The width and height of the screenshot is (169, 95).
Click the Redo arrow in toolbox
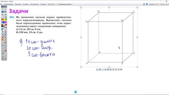[x=5, y=59]
